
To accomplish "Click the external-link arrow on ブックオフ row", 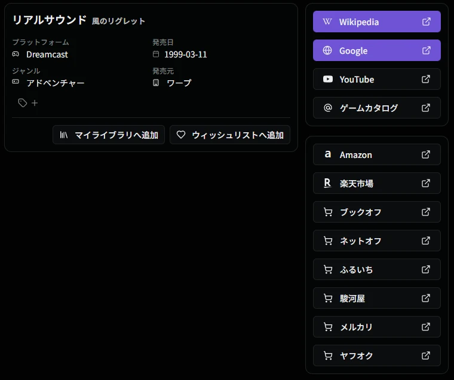I will [426, 212].
